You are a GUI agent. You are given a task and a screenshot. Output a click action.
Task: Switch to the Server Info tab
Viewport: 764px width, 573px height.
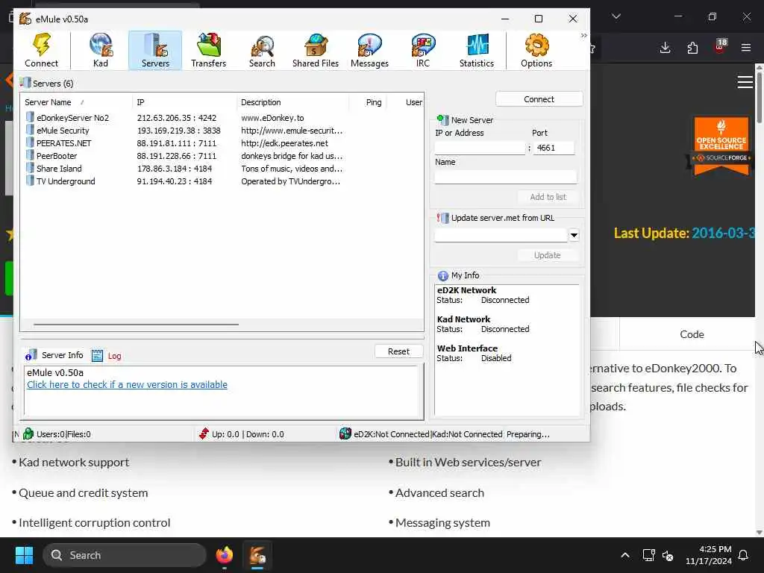click(x=54, y=355)
